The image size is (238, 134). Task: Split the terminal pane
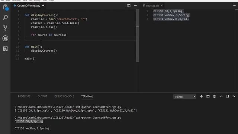coord(208,96)
